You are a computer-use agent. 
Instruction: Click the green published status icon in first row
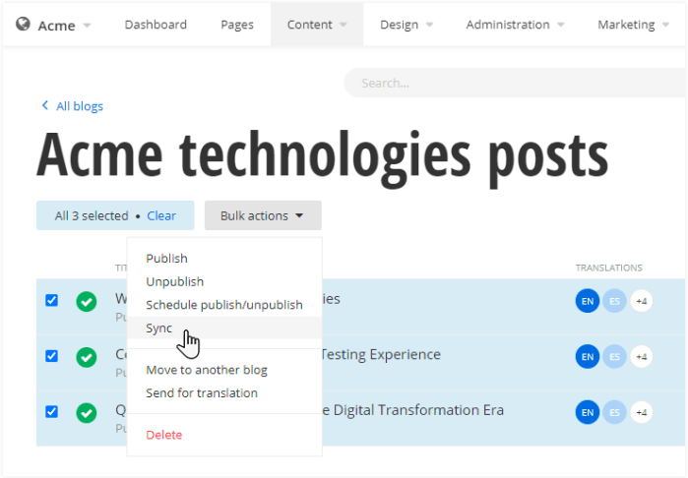87,302
